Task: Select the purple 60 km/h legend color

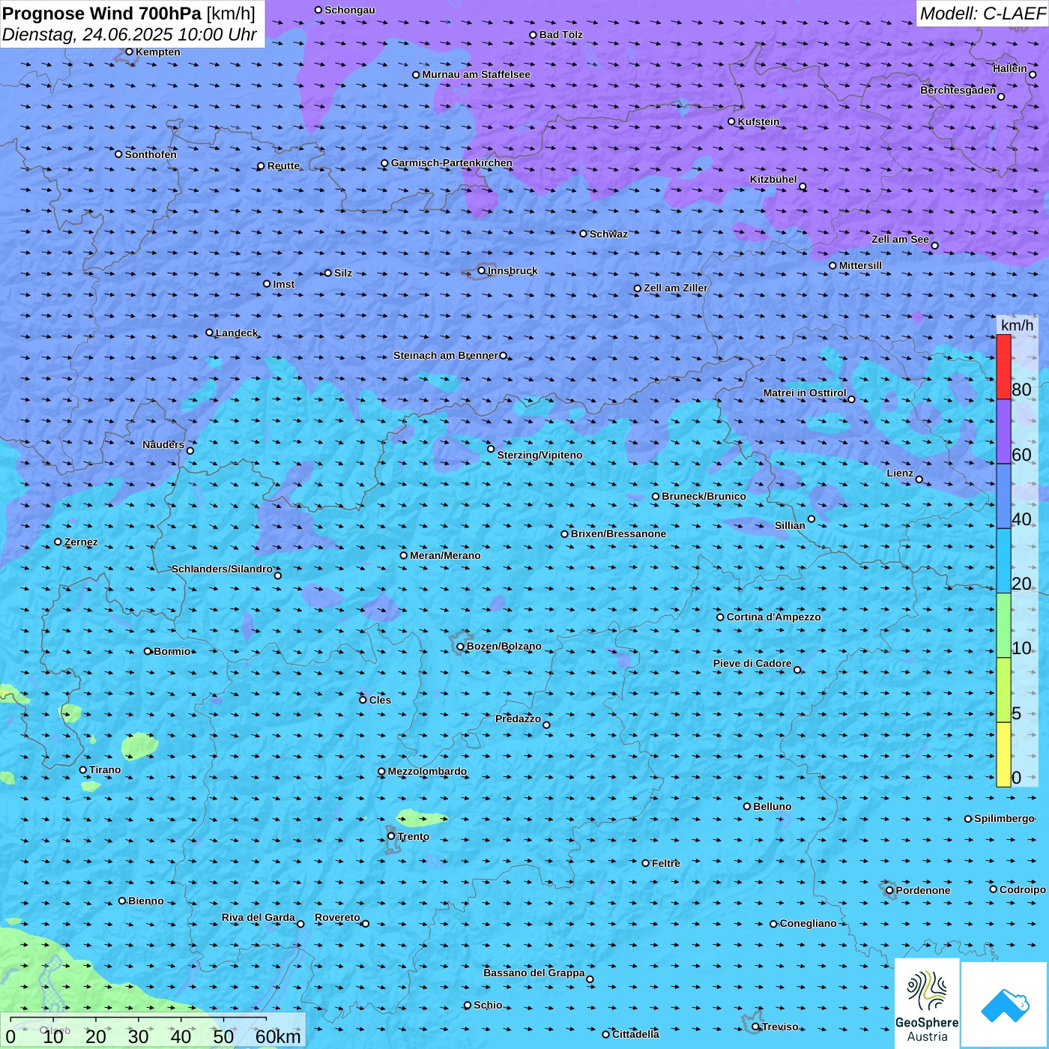Action: (x=1003, y=432)
